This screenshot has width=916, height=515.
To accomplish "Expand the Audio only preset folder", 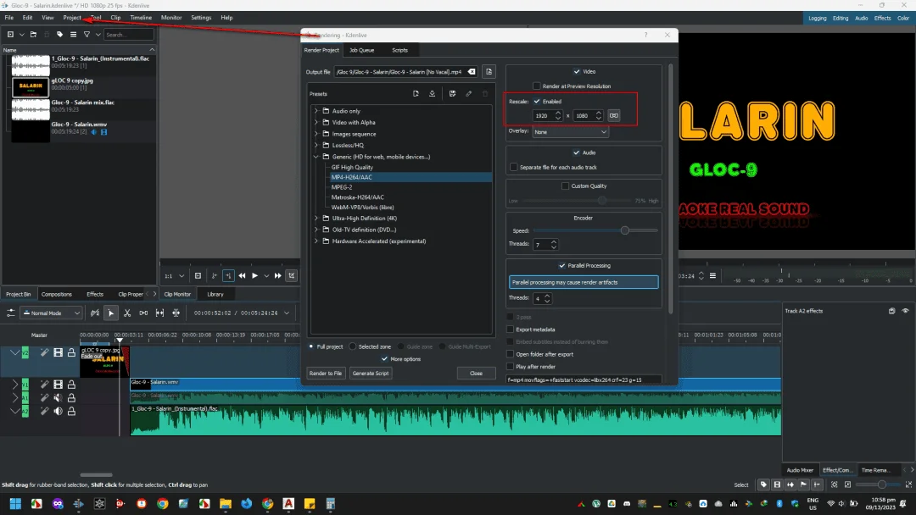I will coord(316,111).
